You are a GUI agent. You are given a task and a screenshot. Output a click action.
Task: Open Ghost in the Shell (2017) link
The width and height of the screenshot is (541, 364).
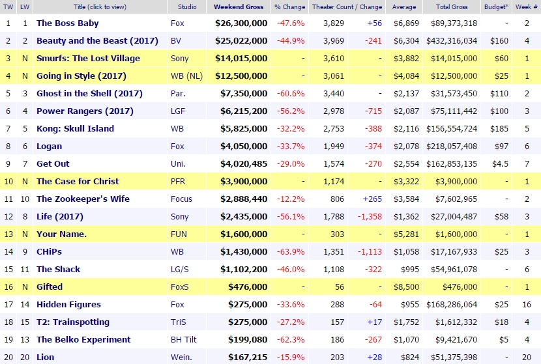click(x=89, y=93)
